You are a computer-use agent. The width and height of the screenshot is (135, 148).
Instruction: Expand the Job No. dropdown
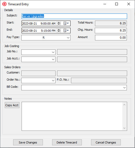point(53,52)
